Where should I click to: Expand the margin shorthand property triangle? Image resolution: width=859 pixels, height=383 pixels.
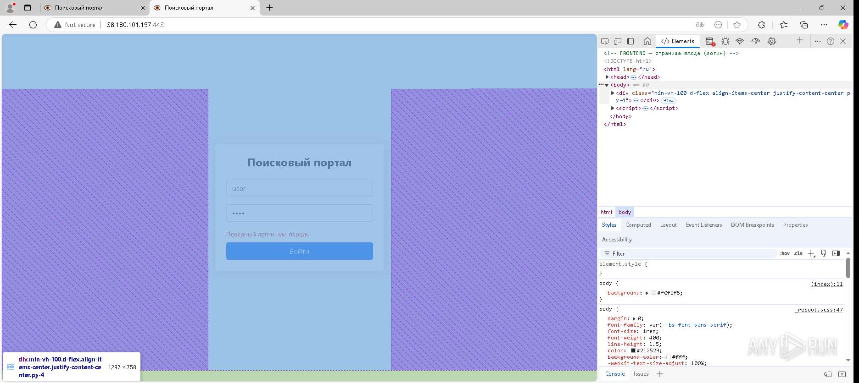click(634, 319)
